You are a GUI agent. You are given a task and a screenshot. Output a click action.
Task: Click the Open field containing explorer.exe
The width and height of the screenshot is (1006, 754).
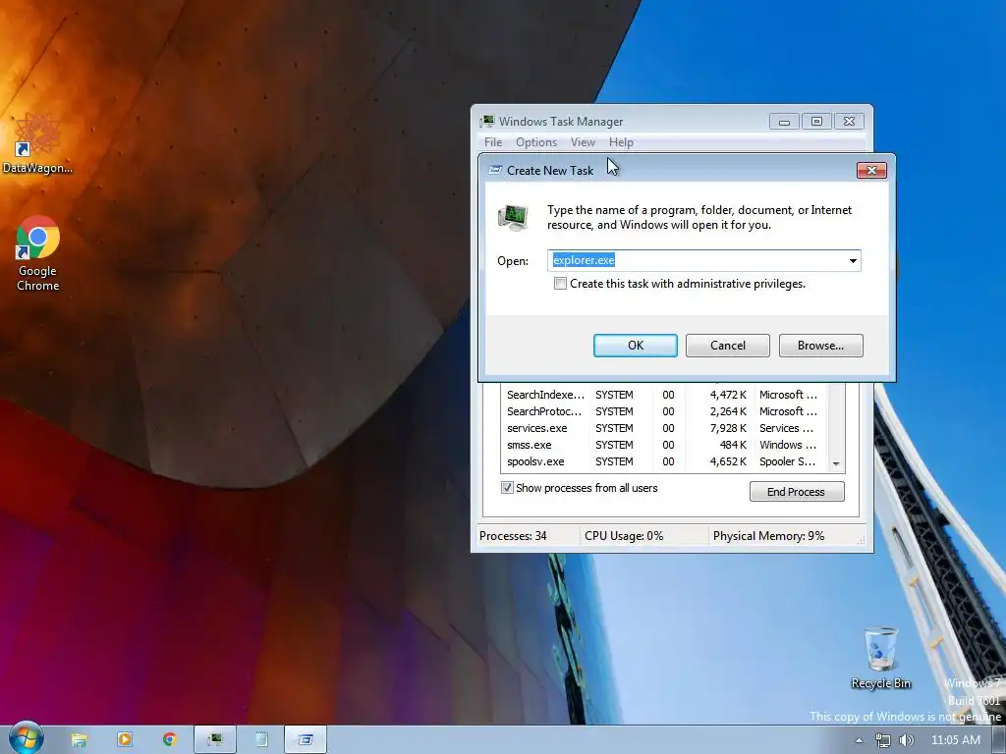tap(703, 261)
